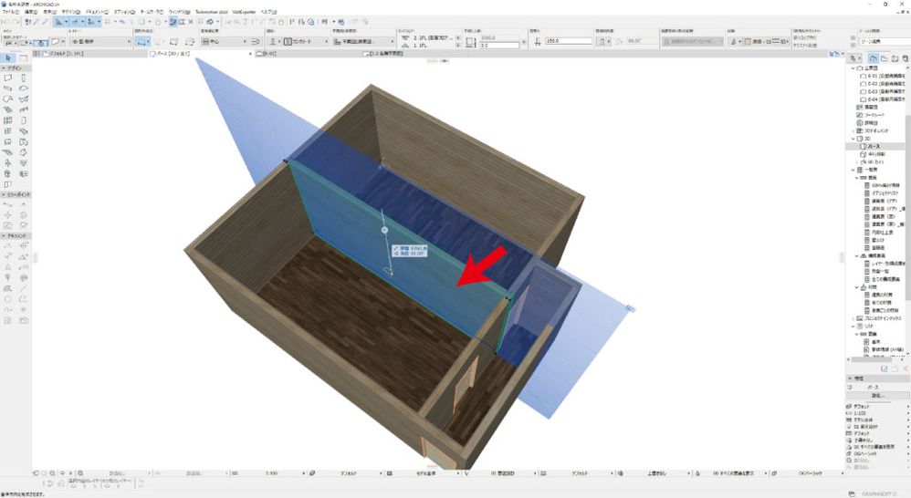Click the GRAPHISOFT ID icon in the status bar
The width and height of the screenshot is (911, 498).
852,494
